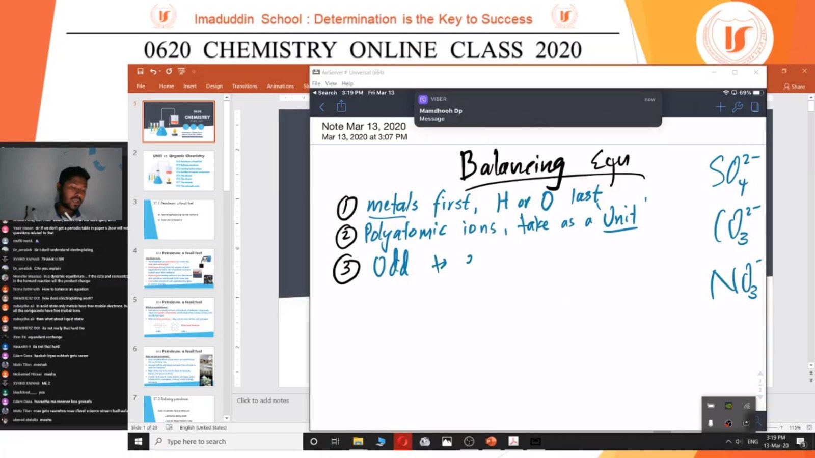815x458 pixels.
Task: Open the Photos app taskbar icon
Action: (447, 441)
